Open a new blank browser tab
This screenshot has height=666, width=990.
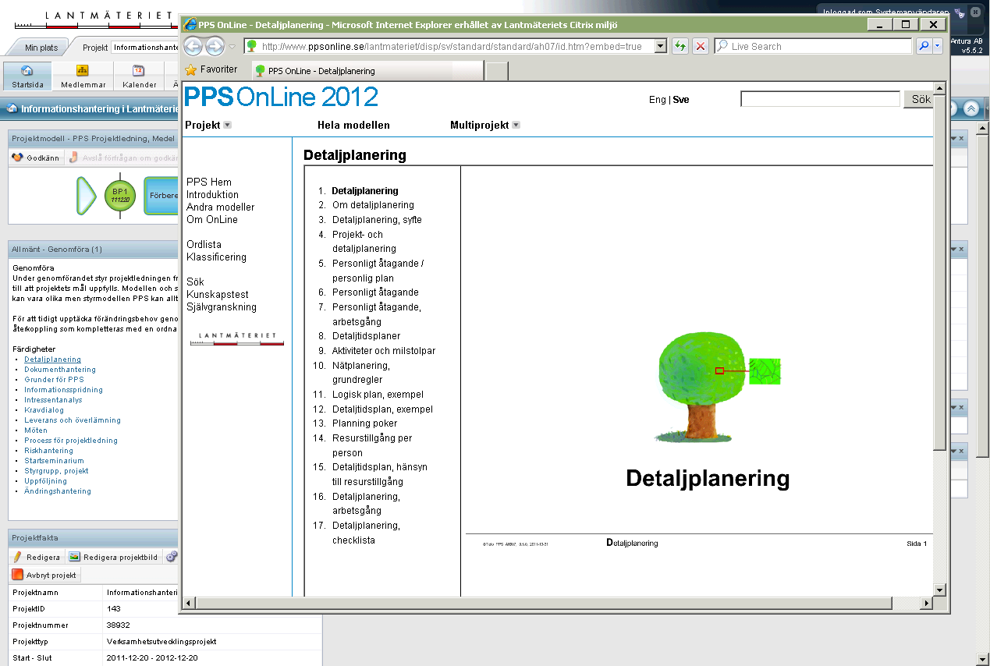[x=497, y=71]
